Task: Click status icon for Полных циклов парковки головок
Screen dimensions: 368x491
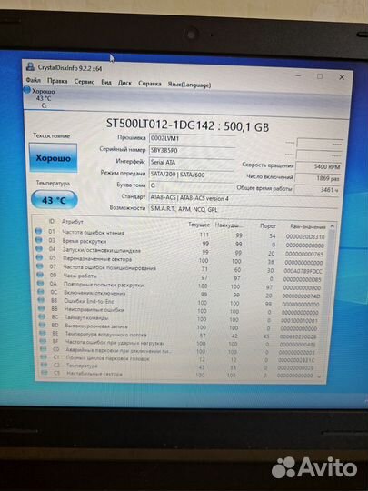Action: tap(44, 357)
